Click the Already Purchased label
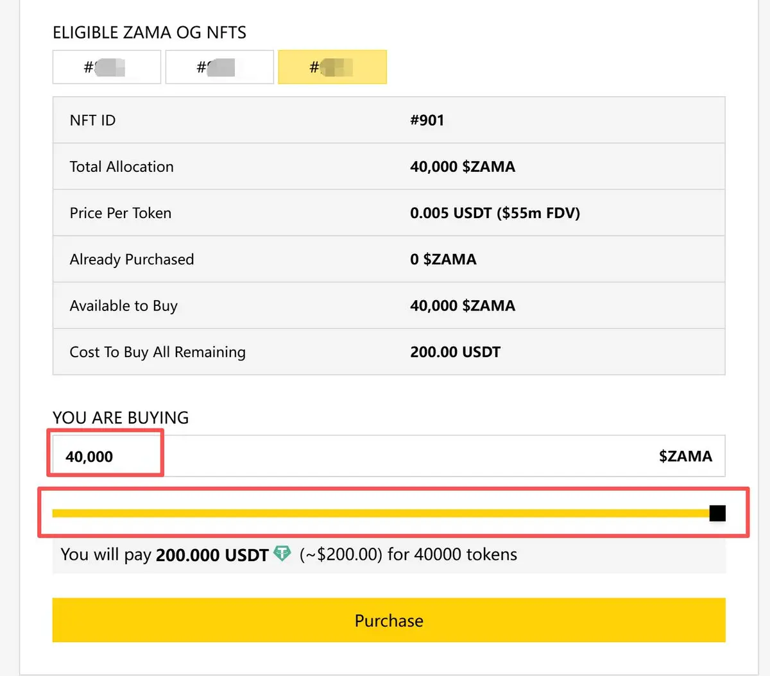The image size is (770, 676). click(x=132, y=259)
